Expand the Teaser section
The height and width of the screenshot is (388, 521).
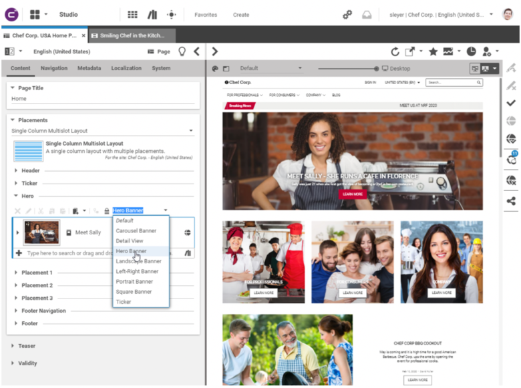click(x=12, y=346)
